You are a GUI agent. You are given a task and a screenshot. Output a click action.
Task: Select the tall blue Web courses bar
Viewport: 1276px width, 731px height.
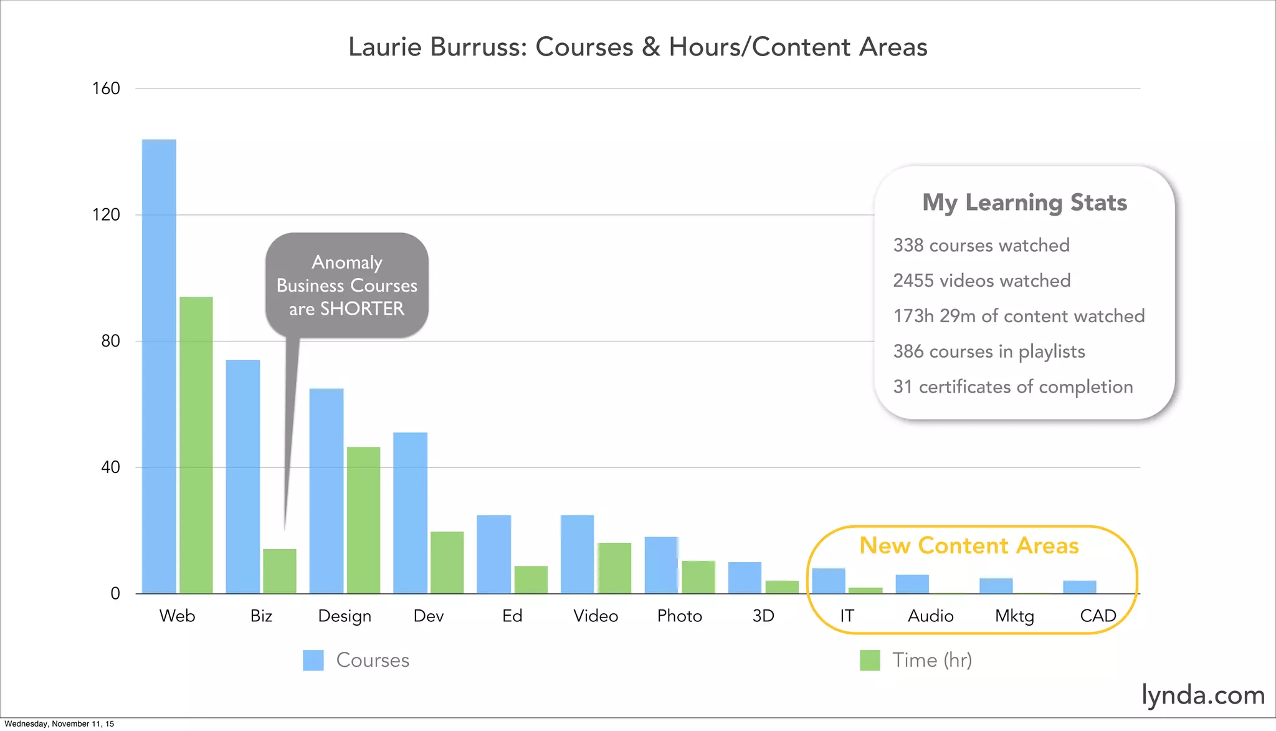click(159, 366)
